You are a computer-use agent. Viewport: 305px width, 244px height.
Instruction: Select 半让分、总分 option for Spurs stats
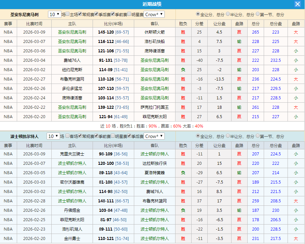228,13
